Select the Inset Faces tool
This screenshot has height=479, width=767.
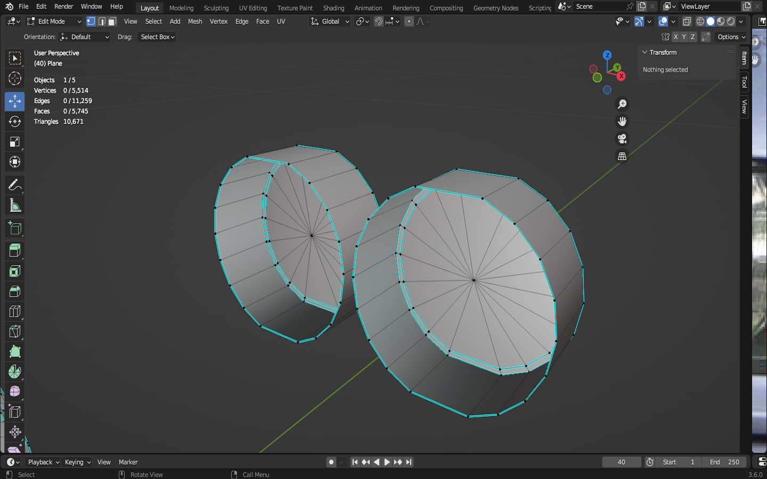click(14, 271)
